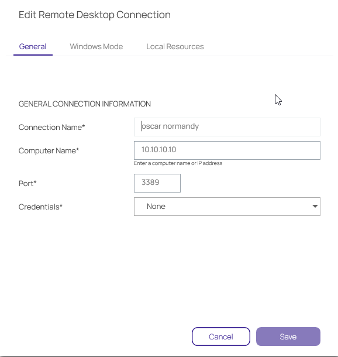This screenshot has width=338, height=357.
Task: Go to the Local Resources tab
Action: (x=175, y=46)
